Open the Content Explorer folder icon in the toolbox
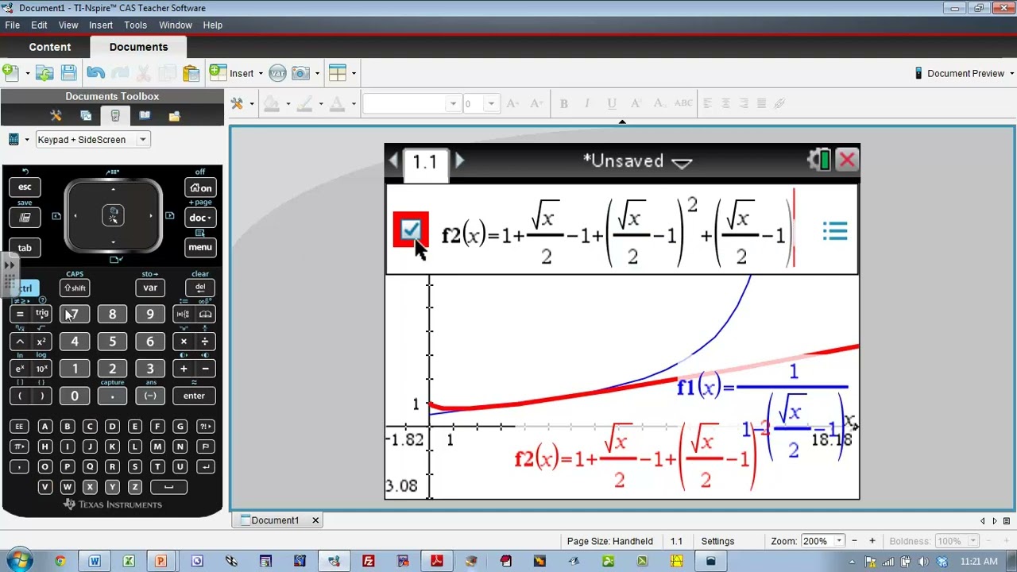Image resolution: width=1017 pixels, height=572 pixels. point(174,116)
